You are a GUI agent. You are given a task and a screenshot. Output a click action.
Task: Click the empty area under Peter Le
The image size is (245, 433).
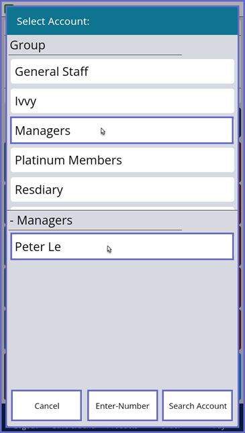122,323
